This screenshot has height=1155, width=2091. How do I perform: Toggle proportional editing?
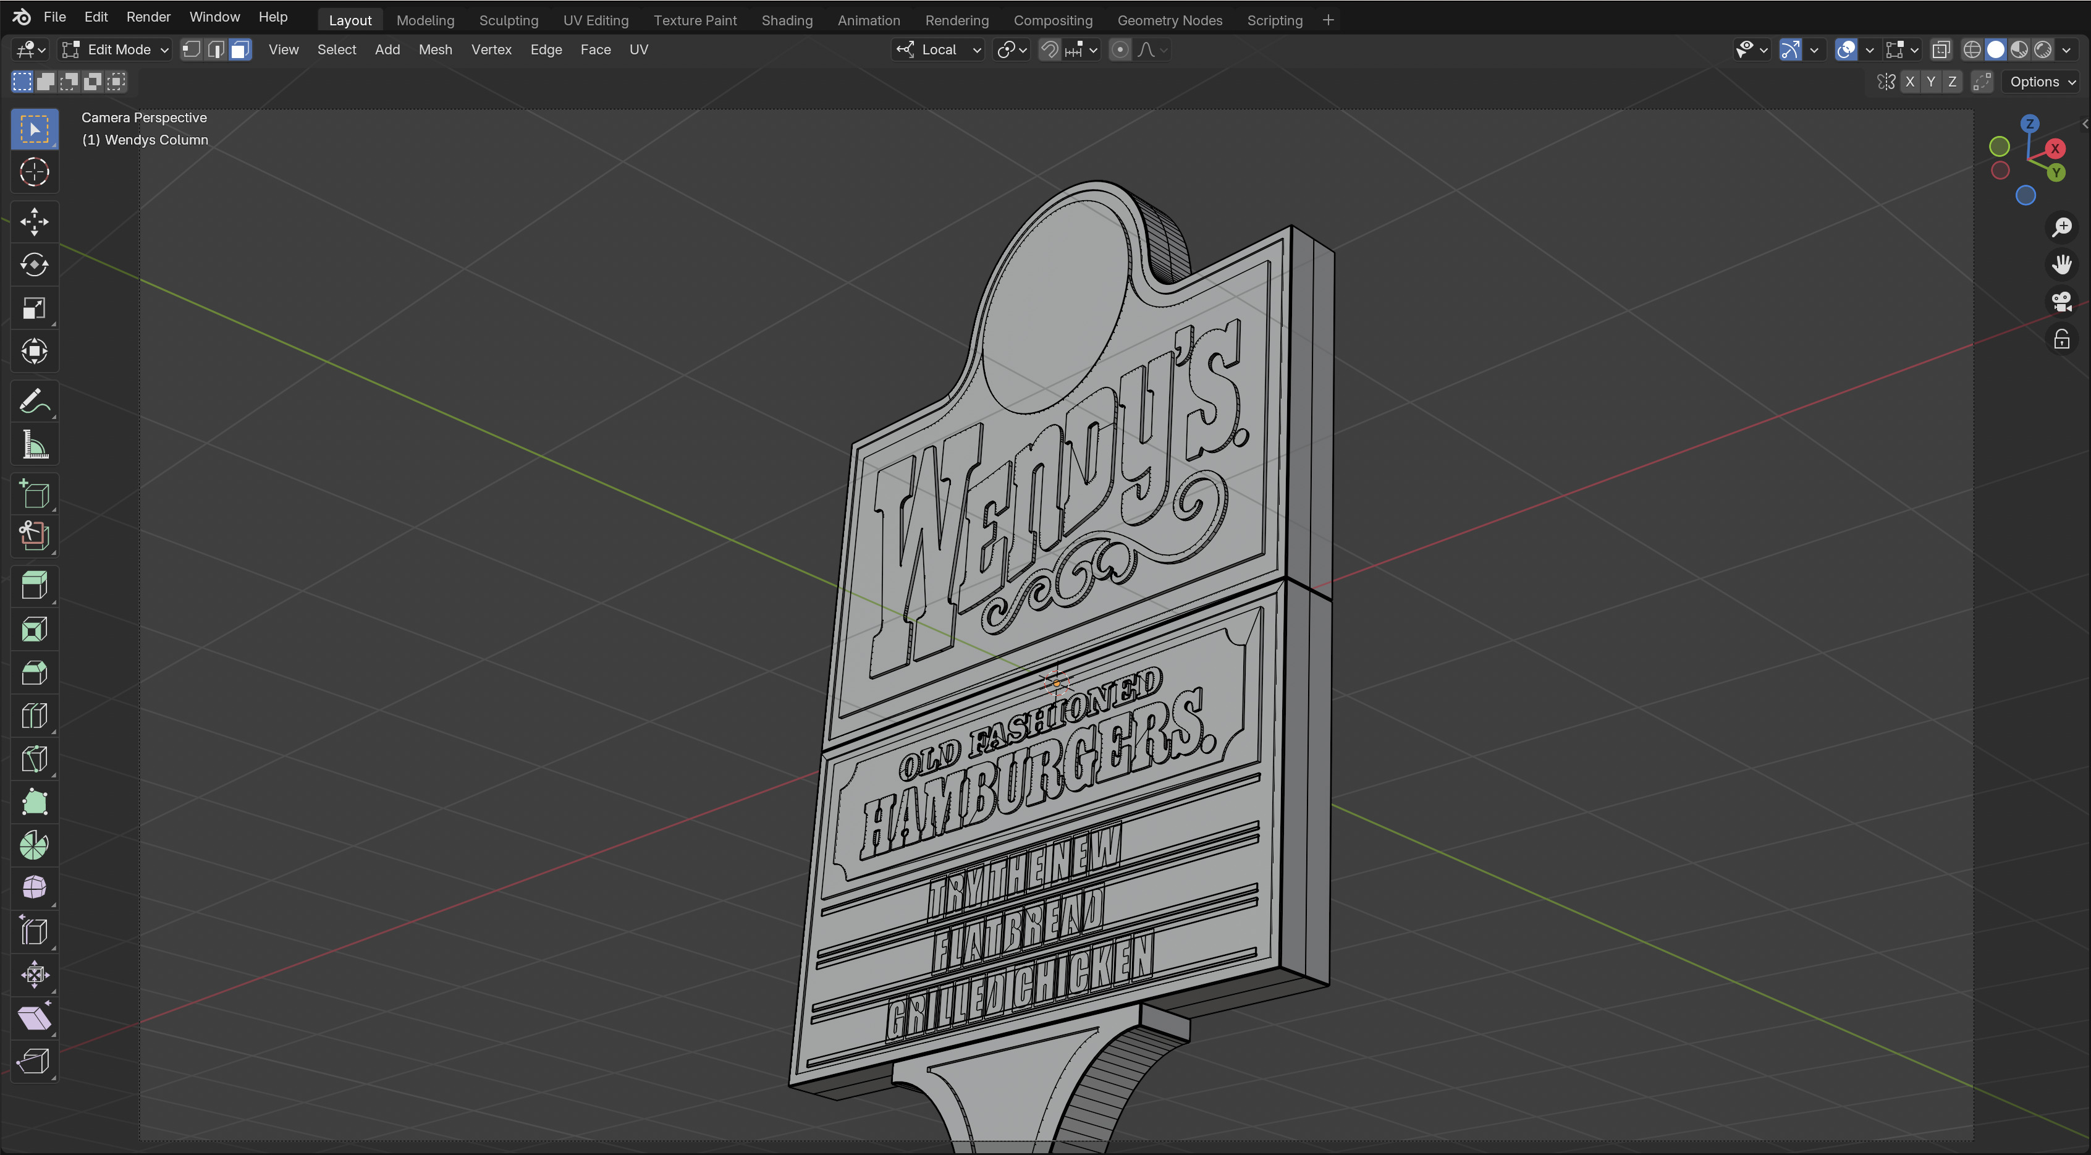pyautogui.click(x=1120, y=49)
